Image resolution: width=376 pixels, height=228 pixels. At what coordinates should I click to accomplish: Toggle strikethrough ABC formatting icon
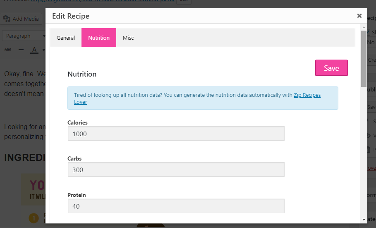[8, 50]
